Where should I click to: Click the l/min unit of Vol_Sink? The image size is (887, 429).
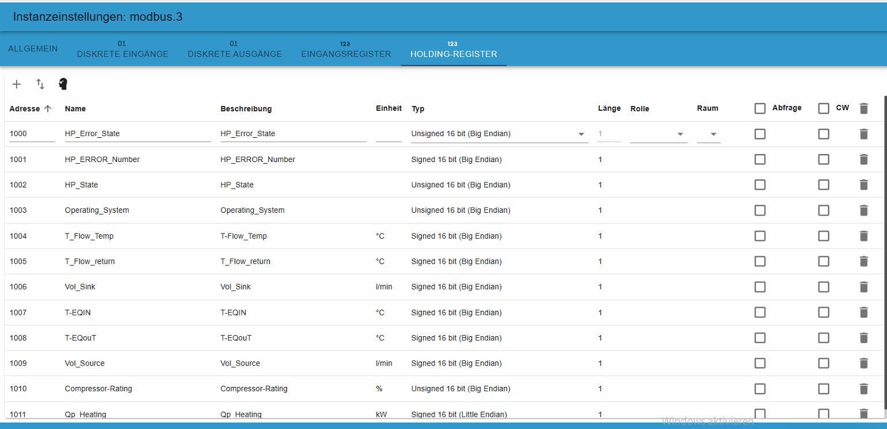coord(384,287)
